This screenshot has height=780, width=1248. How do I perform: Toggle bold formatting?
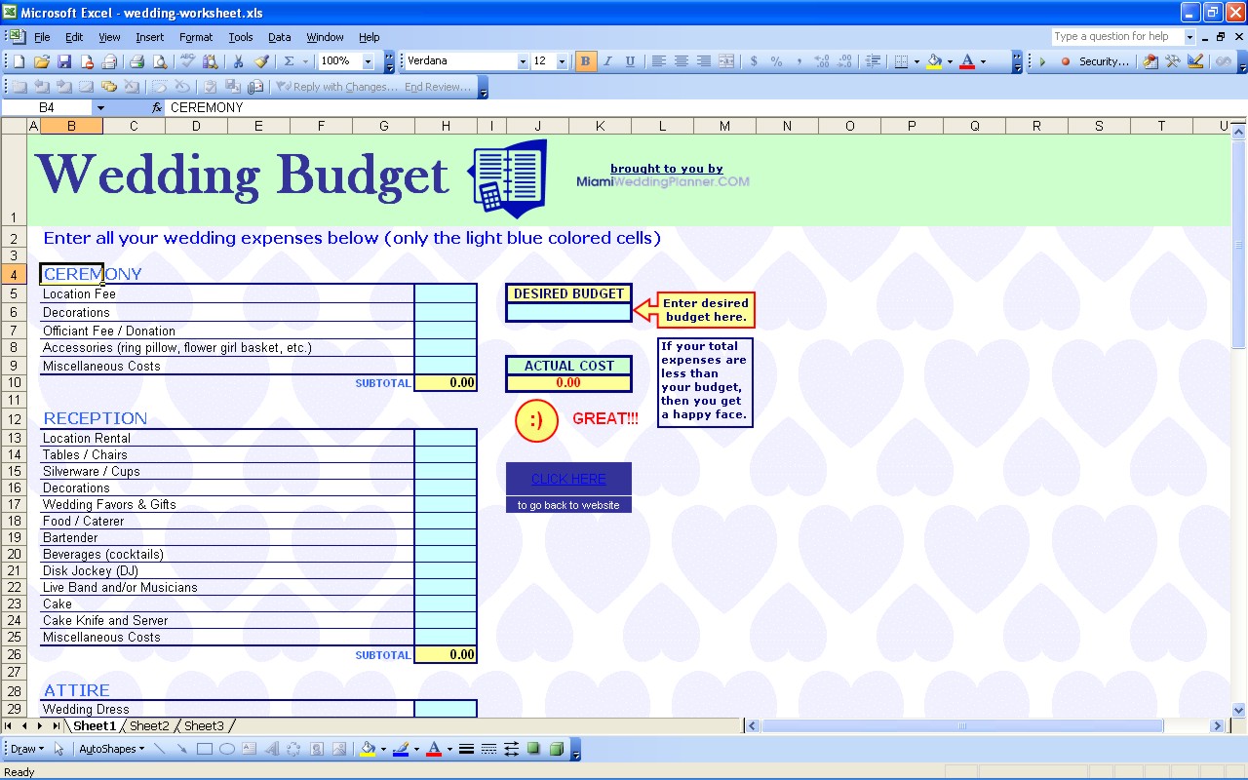coord(585,61)
